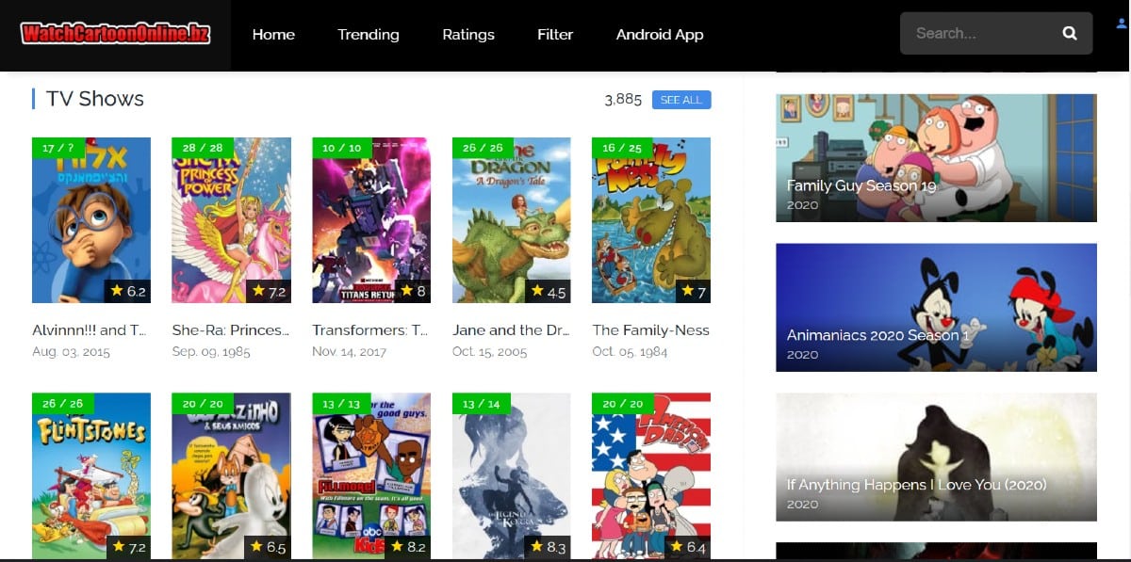This screenshot has width=1131, height=562.
Task: Open the Gasparzinho Casper poster
Action: click(231, 475)
